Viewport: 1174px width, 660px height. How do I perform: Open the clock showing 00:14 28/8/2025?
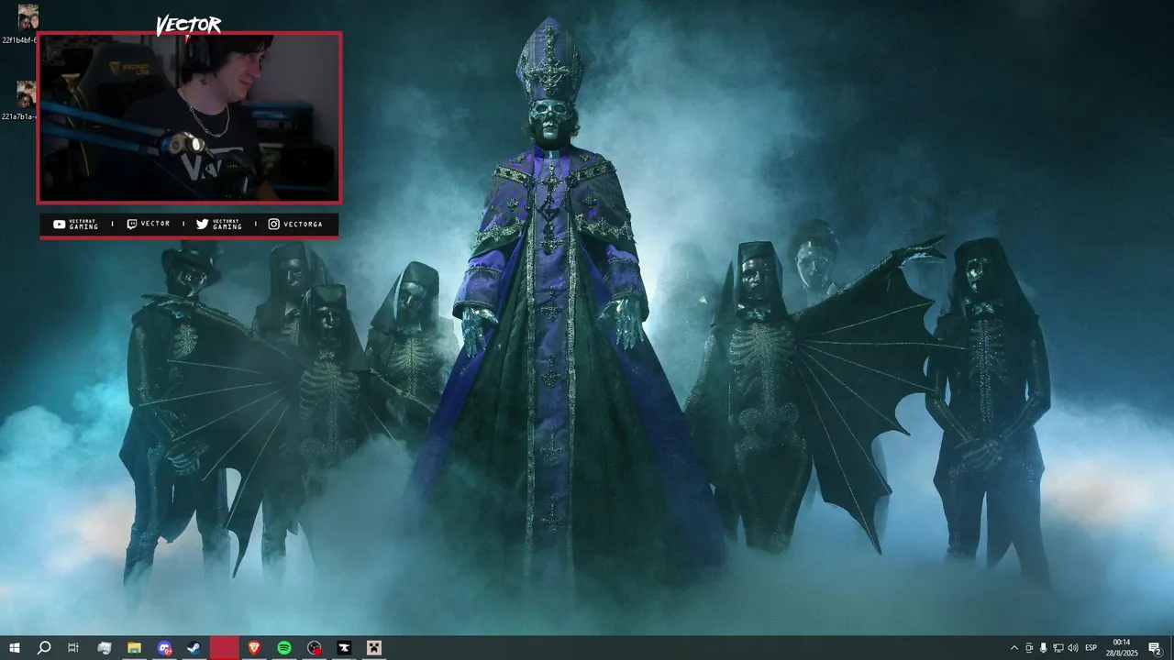click(x=1122, y=648)
